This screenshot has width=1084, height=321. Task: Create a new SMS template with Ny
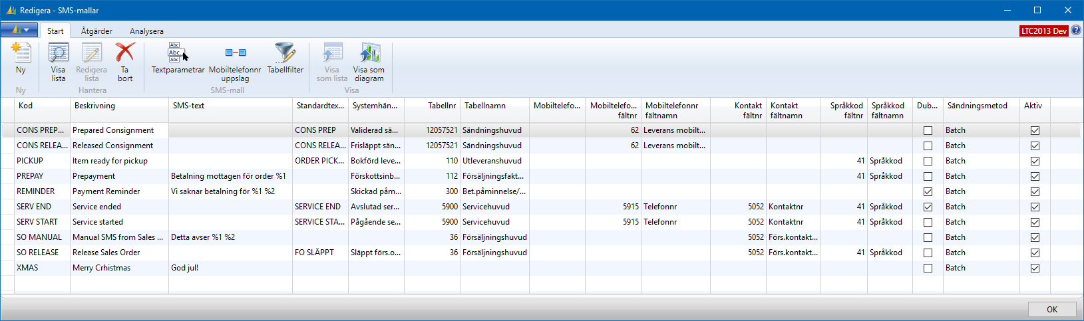point(21,58)
